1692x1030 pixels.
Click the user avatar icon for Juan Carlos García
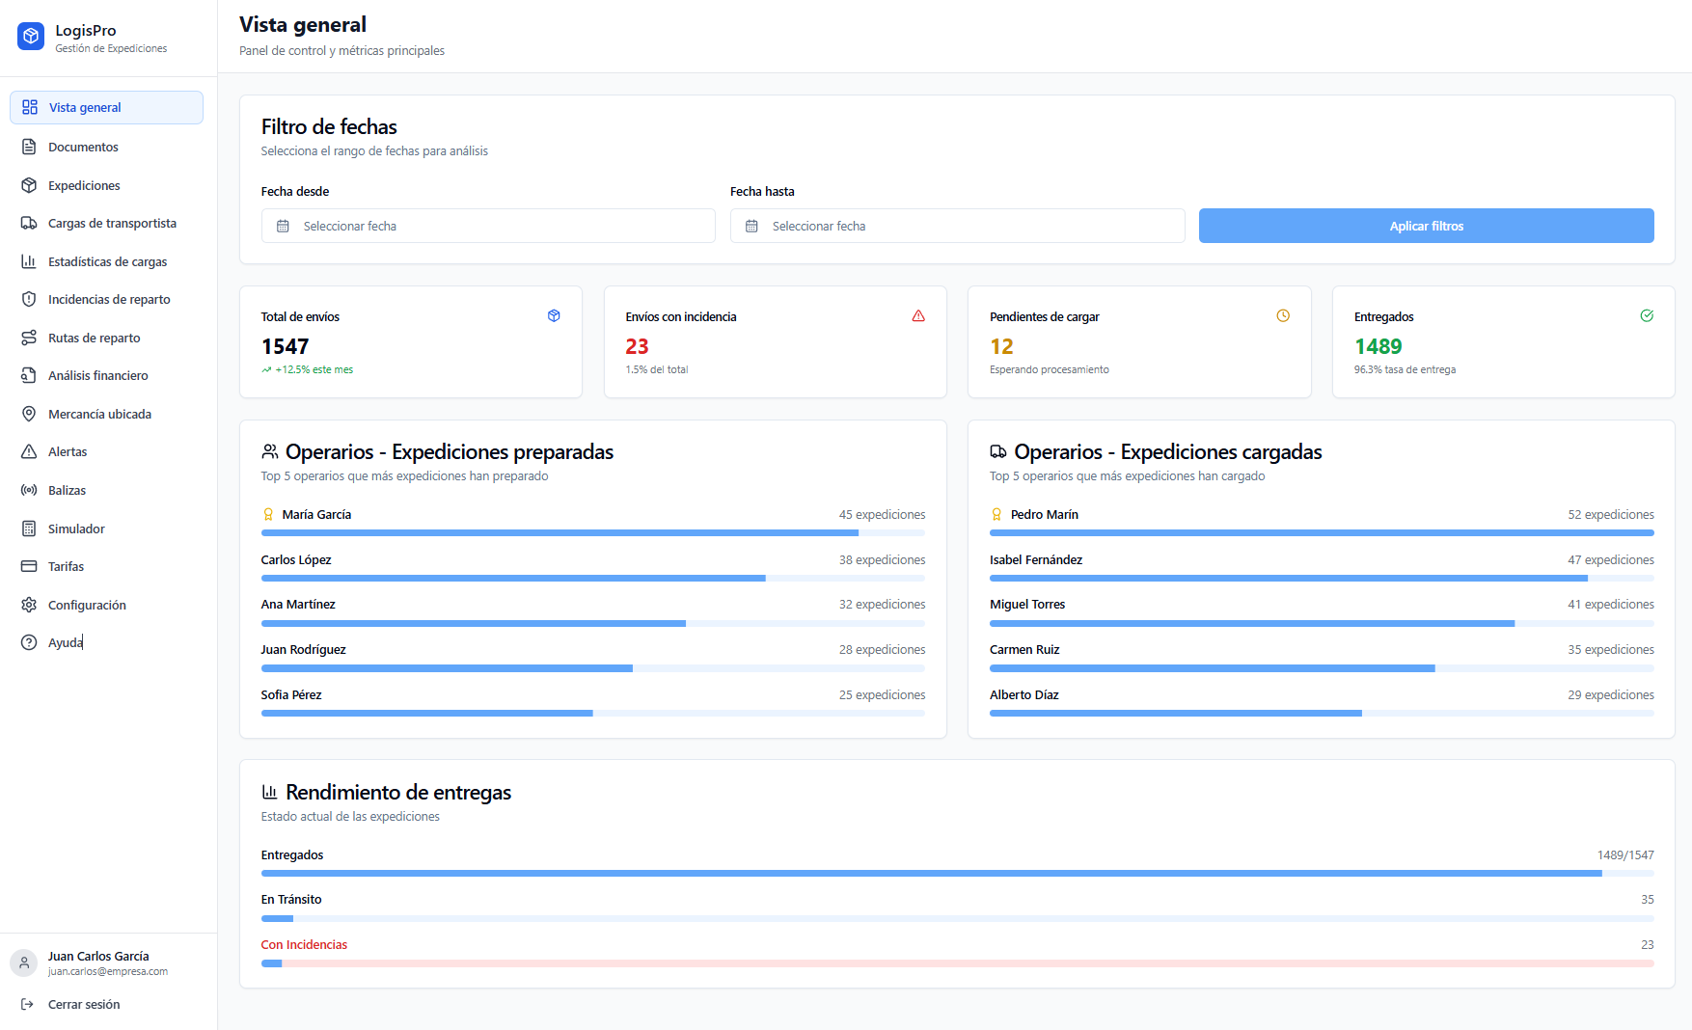click(24, 962)
